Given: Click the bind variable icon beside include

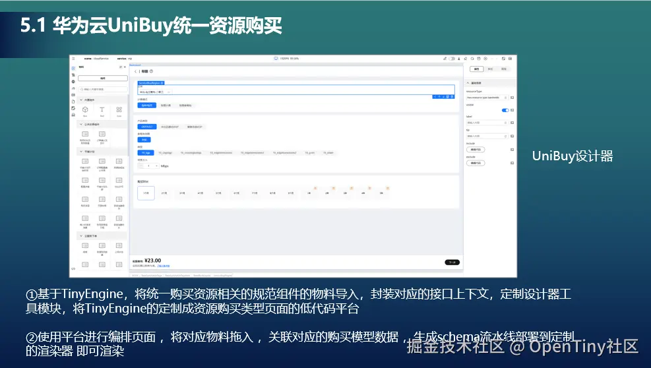Looking at the screenshot, I should 512,150.
